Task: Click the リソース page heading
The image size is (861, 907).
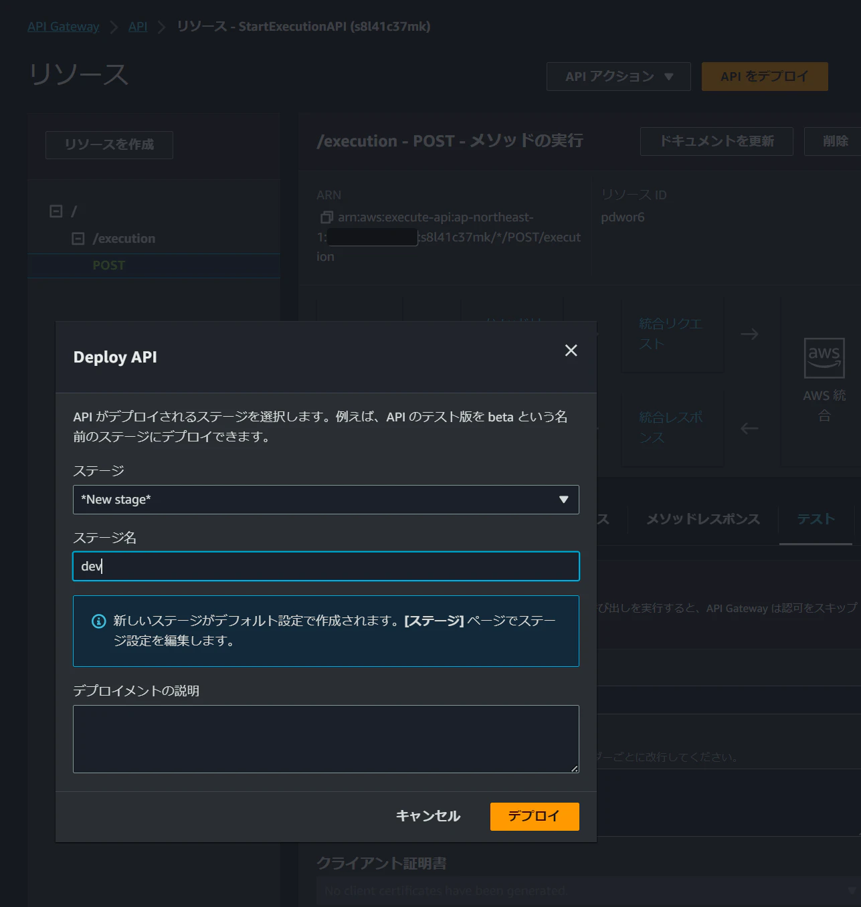Action: point(78,74)
